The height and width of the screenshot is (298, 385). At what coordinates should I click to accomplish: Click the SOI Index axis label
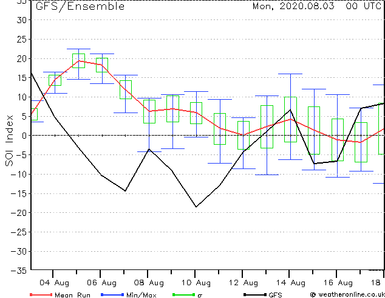pos(9,140)
